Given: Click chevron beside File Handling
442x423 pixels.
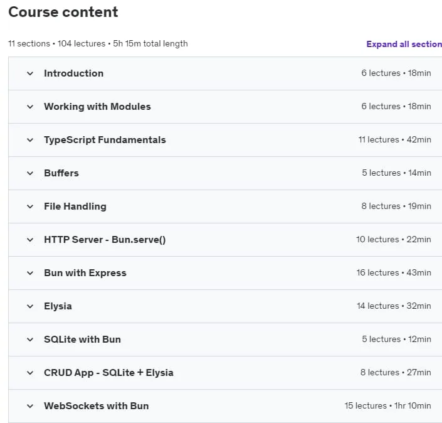Looking at the screenshot, I should coord(30,207).
